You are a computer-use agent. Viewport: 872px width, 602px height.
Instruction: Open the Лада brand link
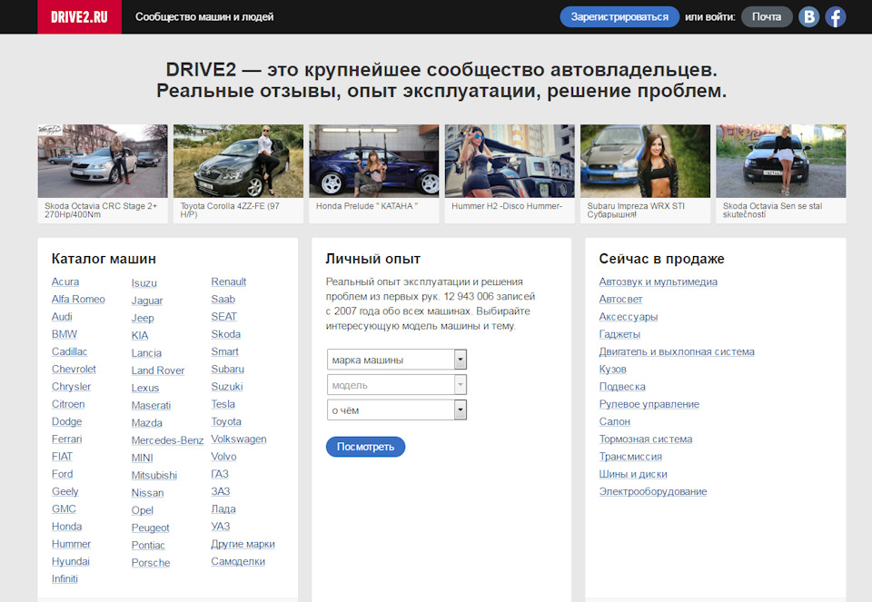point(223,509)
